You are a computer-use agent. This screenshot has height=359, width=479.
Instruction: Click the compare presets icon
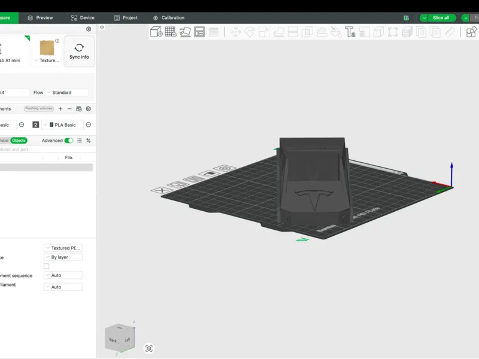click(x=88, y=141)
